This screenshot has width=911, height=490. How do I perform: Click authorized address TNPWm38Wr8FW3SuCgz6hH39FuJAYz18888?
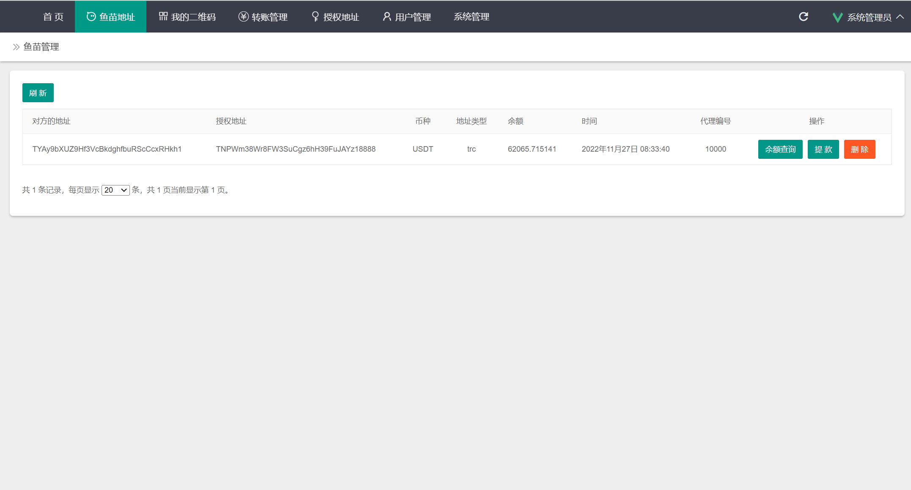click(296, 149)
